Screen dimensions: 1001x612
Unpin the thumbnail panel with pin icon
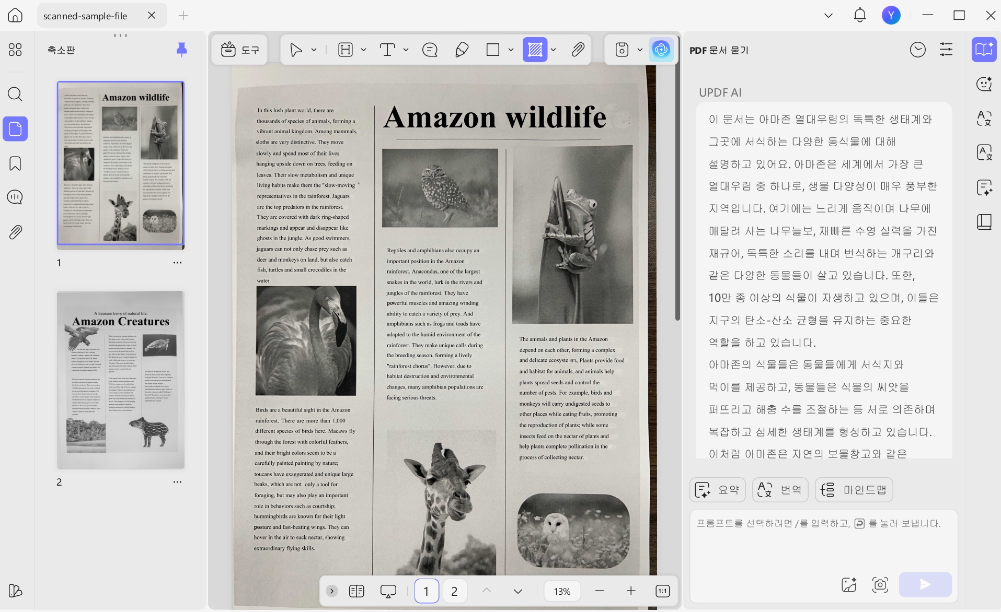(181, 50)
